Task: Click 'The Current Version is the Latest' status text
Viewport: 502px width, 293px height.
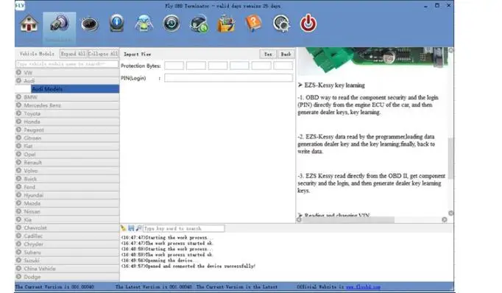Action: [237, 287]
